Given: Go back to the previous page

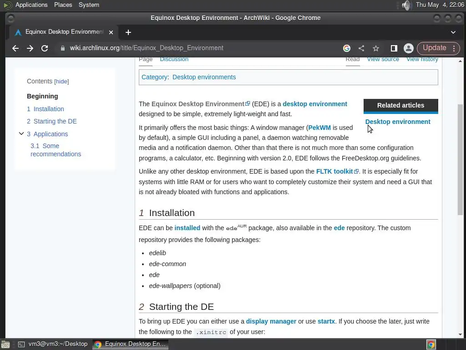Looking at the screenshot, I should pyautogui.click(x=15, y=48).
